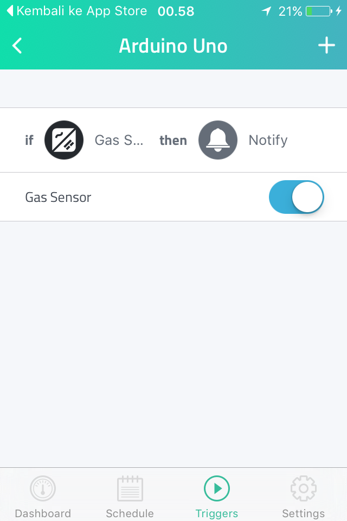Switch to the Settings tab label
Screen dimensions: 347x521
click(304, 514)
